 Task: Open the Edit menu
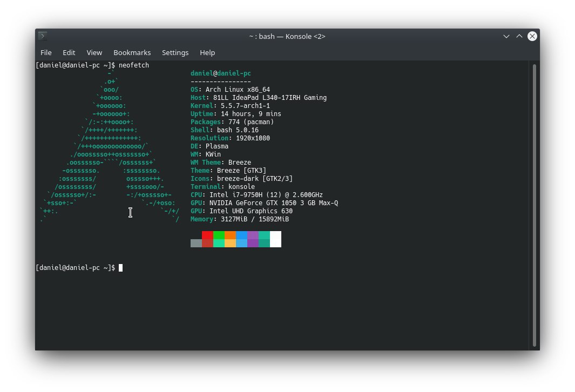69,53
